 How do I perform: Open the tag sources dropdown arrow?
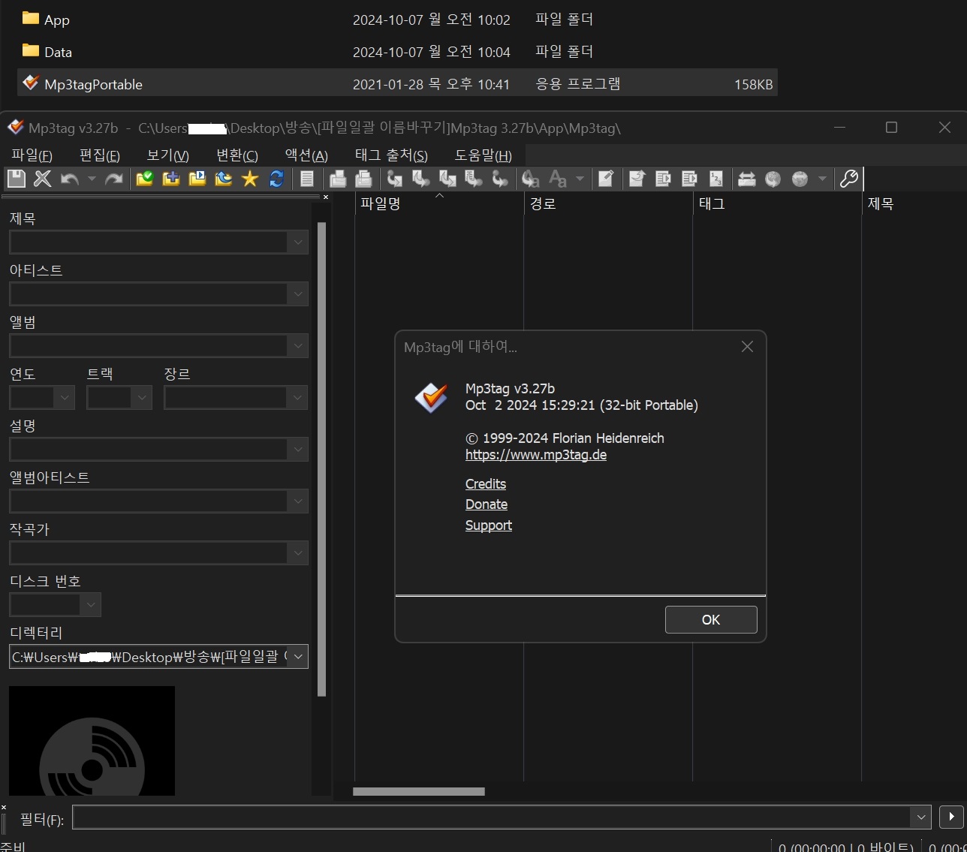[822, 179]
